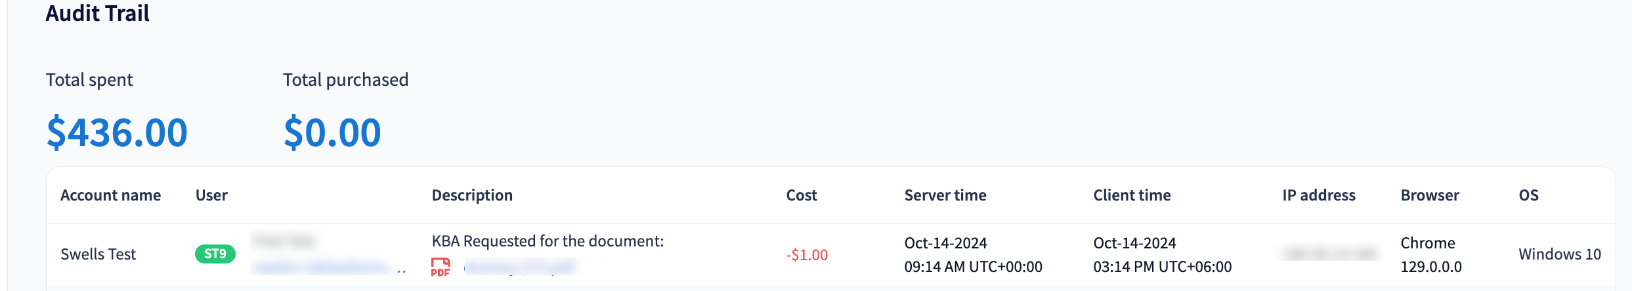This screenshot has height=291, width=1632.
Task: Click the red PDF document icon
Action: click(x=440, y=267)
